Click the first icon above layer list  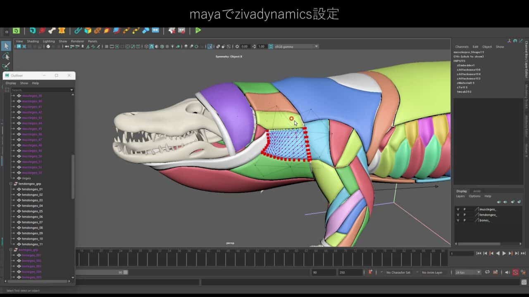[x=499, y=202]
